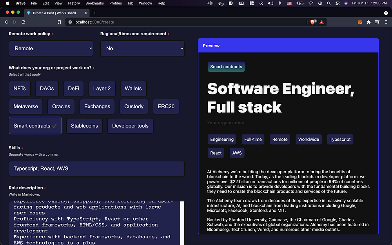Screen dimensions: 392x245
Task: Reload the page with refresh icon
Action: (24, 22)
